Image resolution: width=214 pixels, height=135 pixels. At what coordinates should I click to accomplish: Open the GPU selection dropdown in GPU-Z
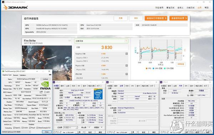pyautogui.click(x=16, y=132)
